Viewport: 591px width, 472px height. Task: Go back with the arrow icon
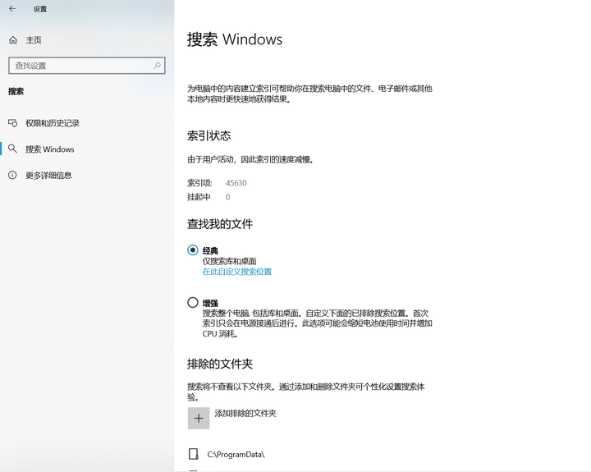click(x=12, y=9)
